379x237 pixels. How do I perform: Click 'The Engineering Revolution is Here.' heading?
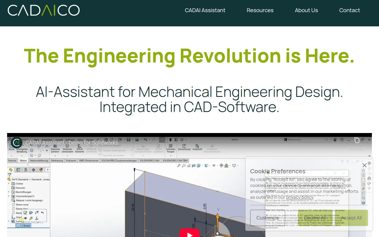click(x=189, y=55)
